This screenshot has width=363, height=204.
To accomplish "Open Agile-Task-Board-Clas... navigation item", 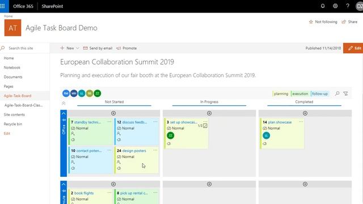I will 24,105.
